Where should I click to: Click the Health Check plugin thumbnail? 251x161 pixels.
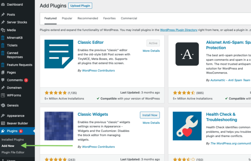point(187,126)
